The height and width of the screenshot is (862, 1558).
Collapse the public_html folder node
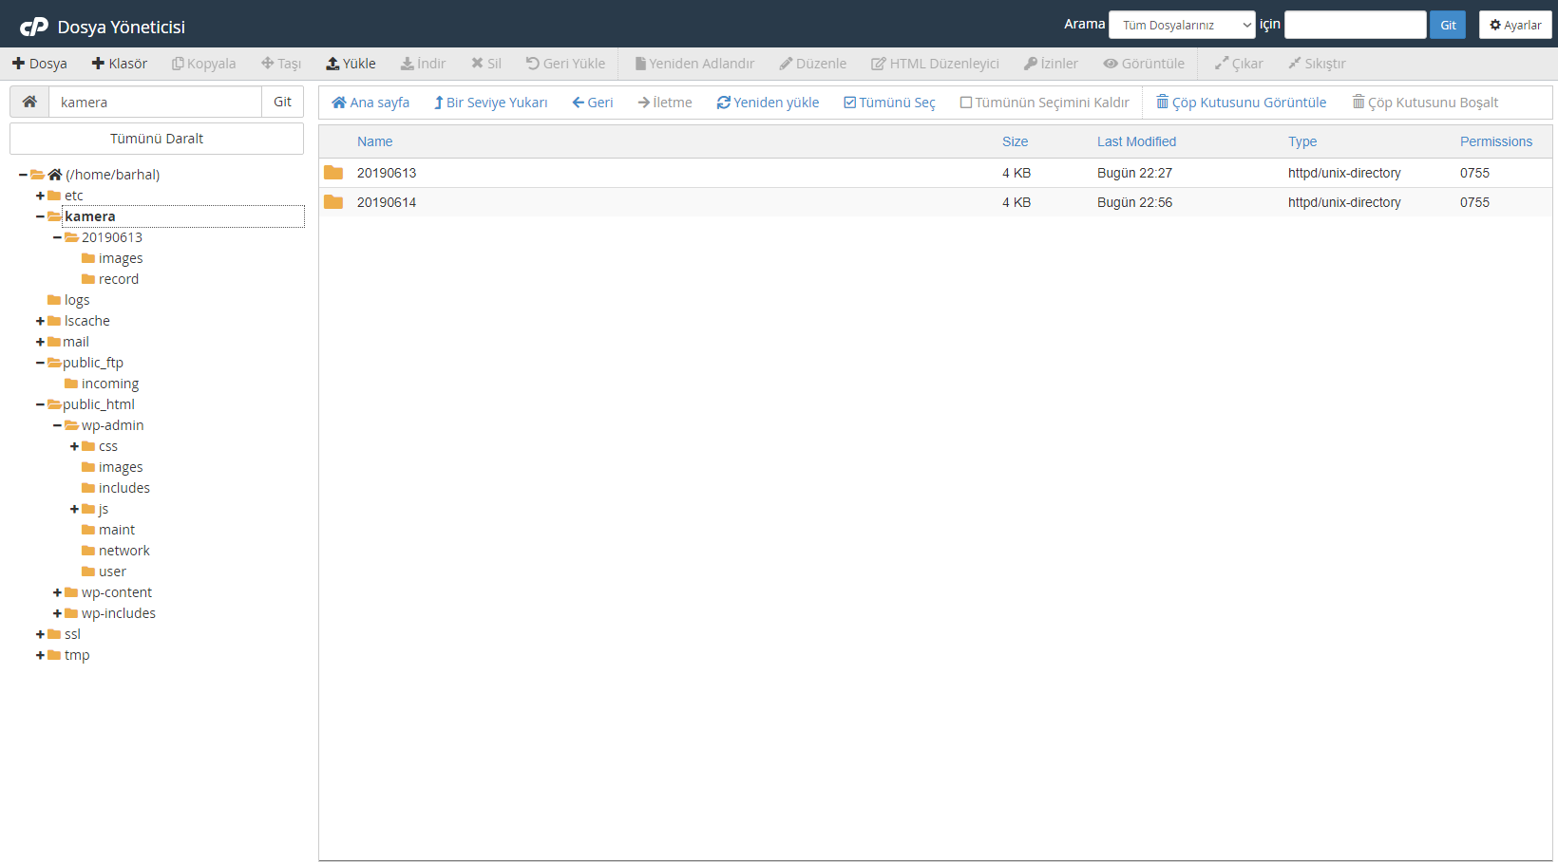pyautogui.click(x=40, y=404)
